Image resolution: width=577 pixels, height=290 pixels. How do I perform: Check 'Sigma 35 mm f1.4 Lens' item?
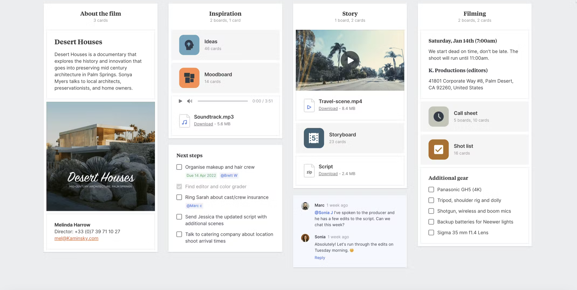point(431,233)
